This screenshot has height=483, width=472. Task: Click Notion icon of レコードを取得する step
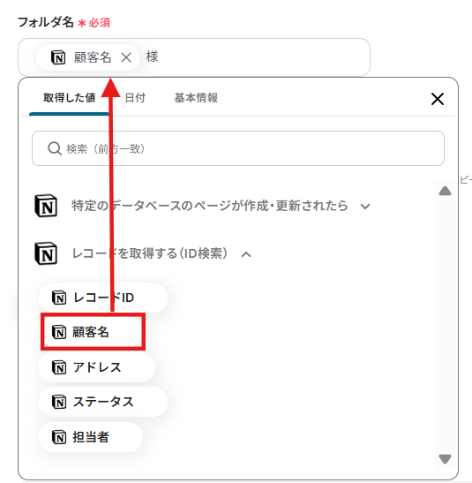pos(46,253)
